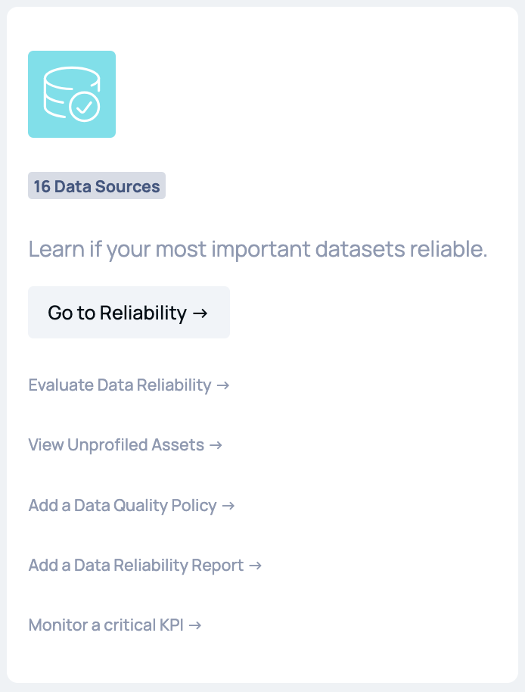This screenshot has height=692, width=525.
Task: Open the Evaluate Data Reliability link
Action: pos(129,385)
